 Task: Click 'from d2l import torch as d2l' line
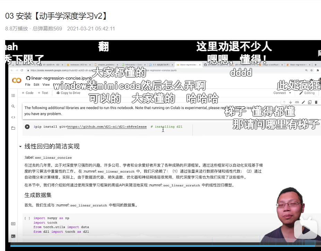pyautogui.click(x=61, y=232)
